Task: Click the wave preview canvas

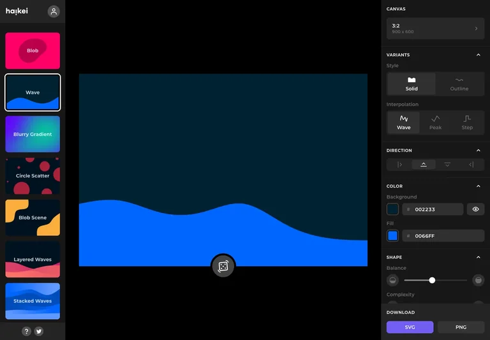Action: point(223,170)
